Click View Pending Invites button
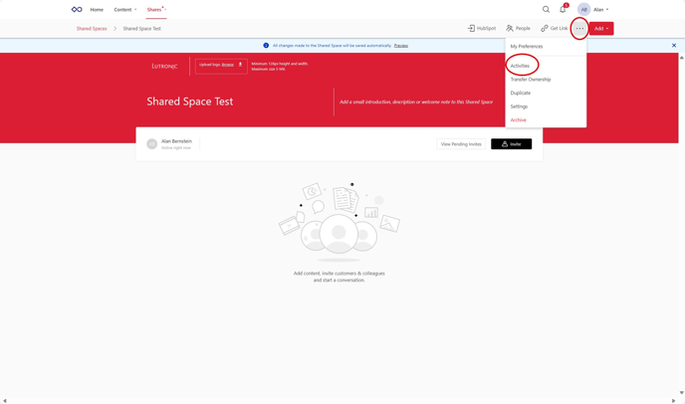 coord(461,144)
